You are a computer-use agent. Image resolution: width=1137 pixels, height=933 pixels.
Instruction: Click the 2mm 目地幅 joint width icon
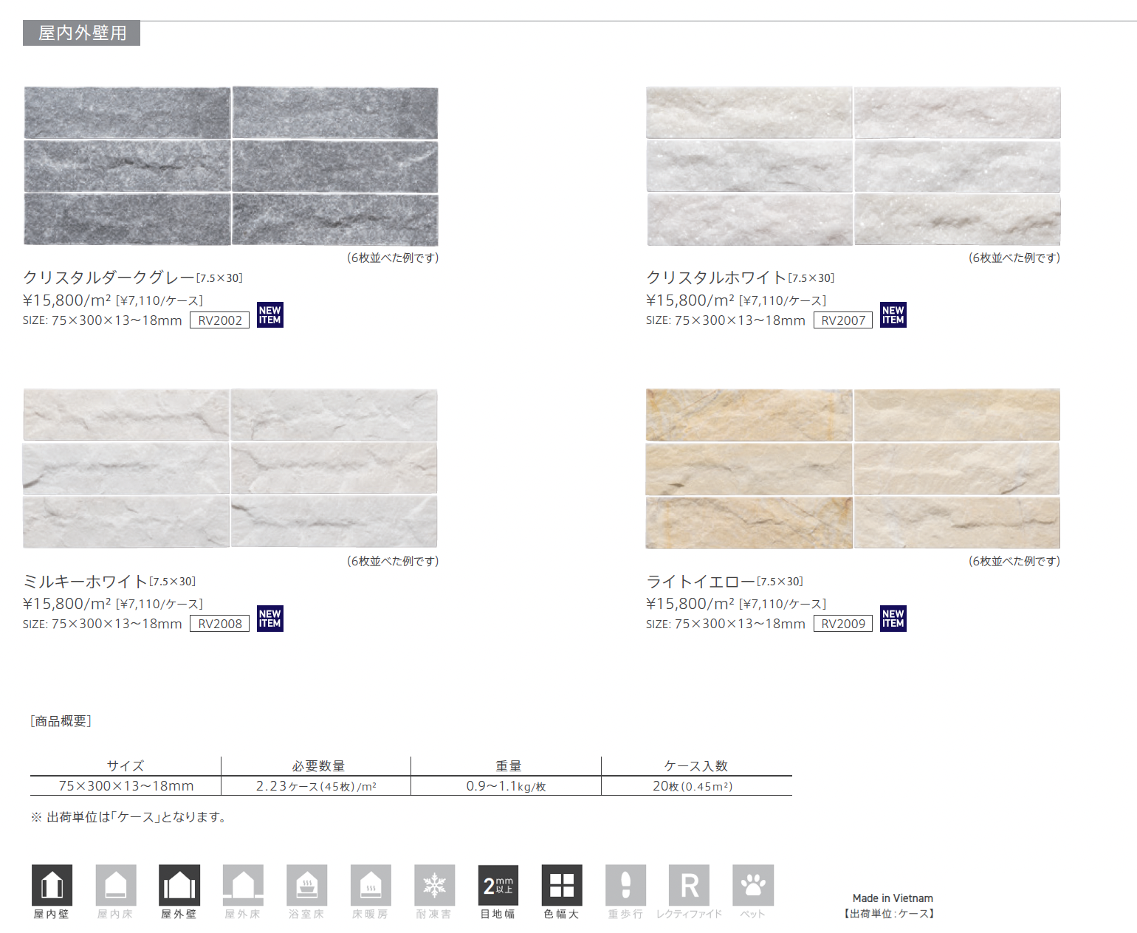pos(498,885)
